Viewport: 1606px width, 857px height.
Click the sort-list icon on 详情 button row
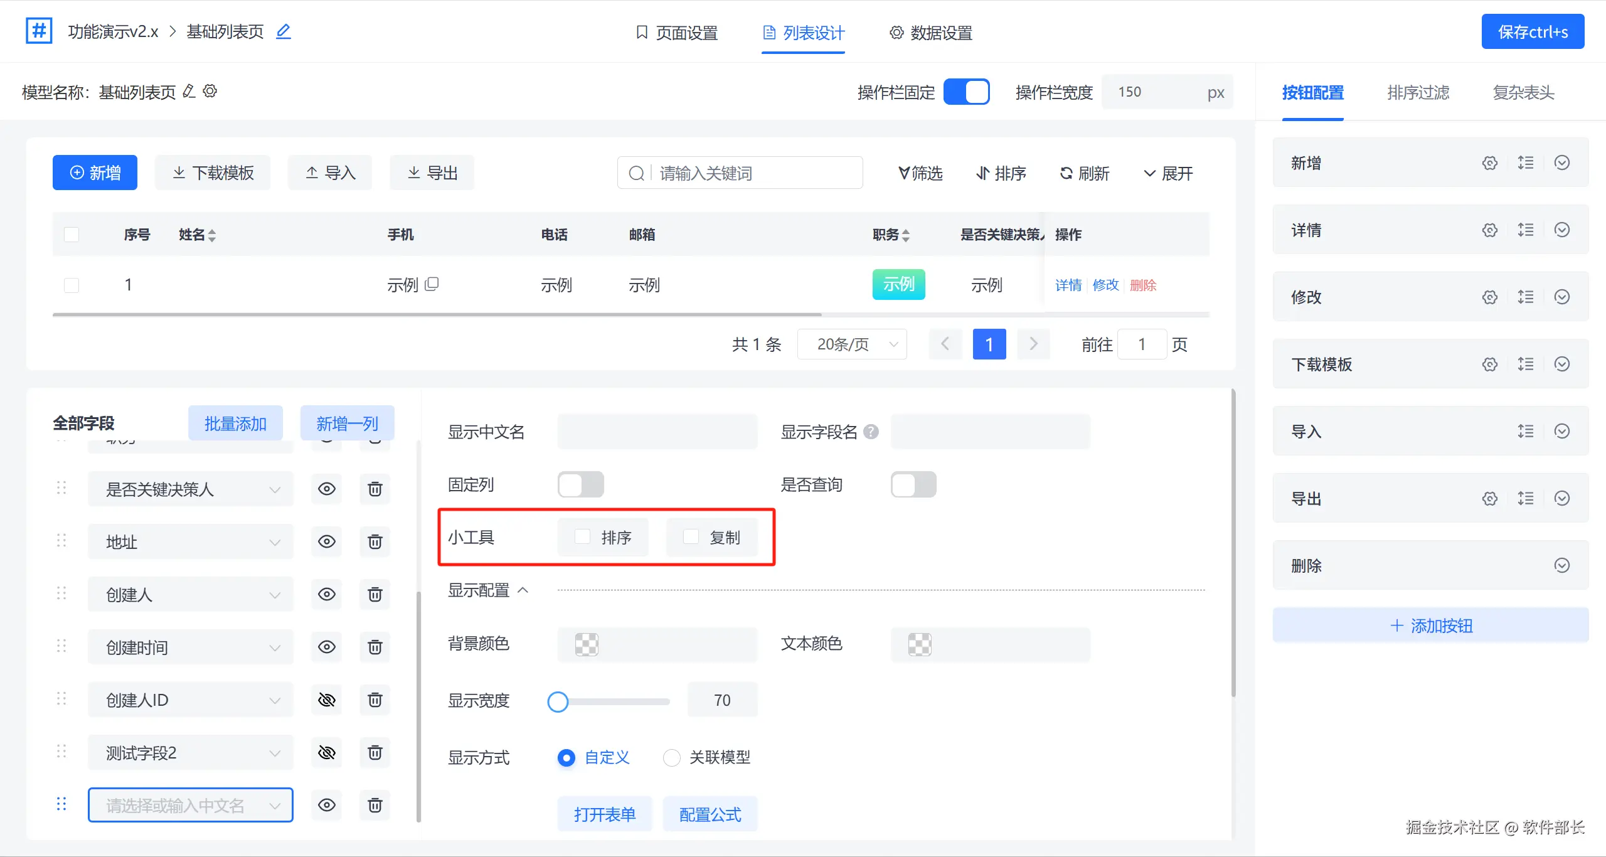tap(1526, 230)
